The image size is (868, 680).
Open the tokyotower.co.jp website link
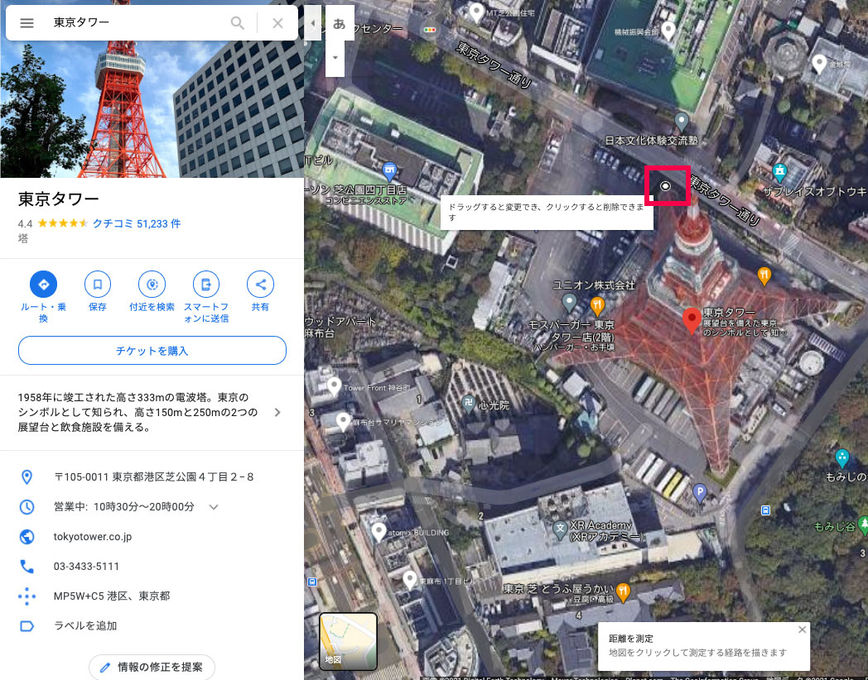point(93,537)
